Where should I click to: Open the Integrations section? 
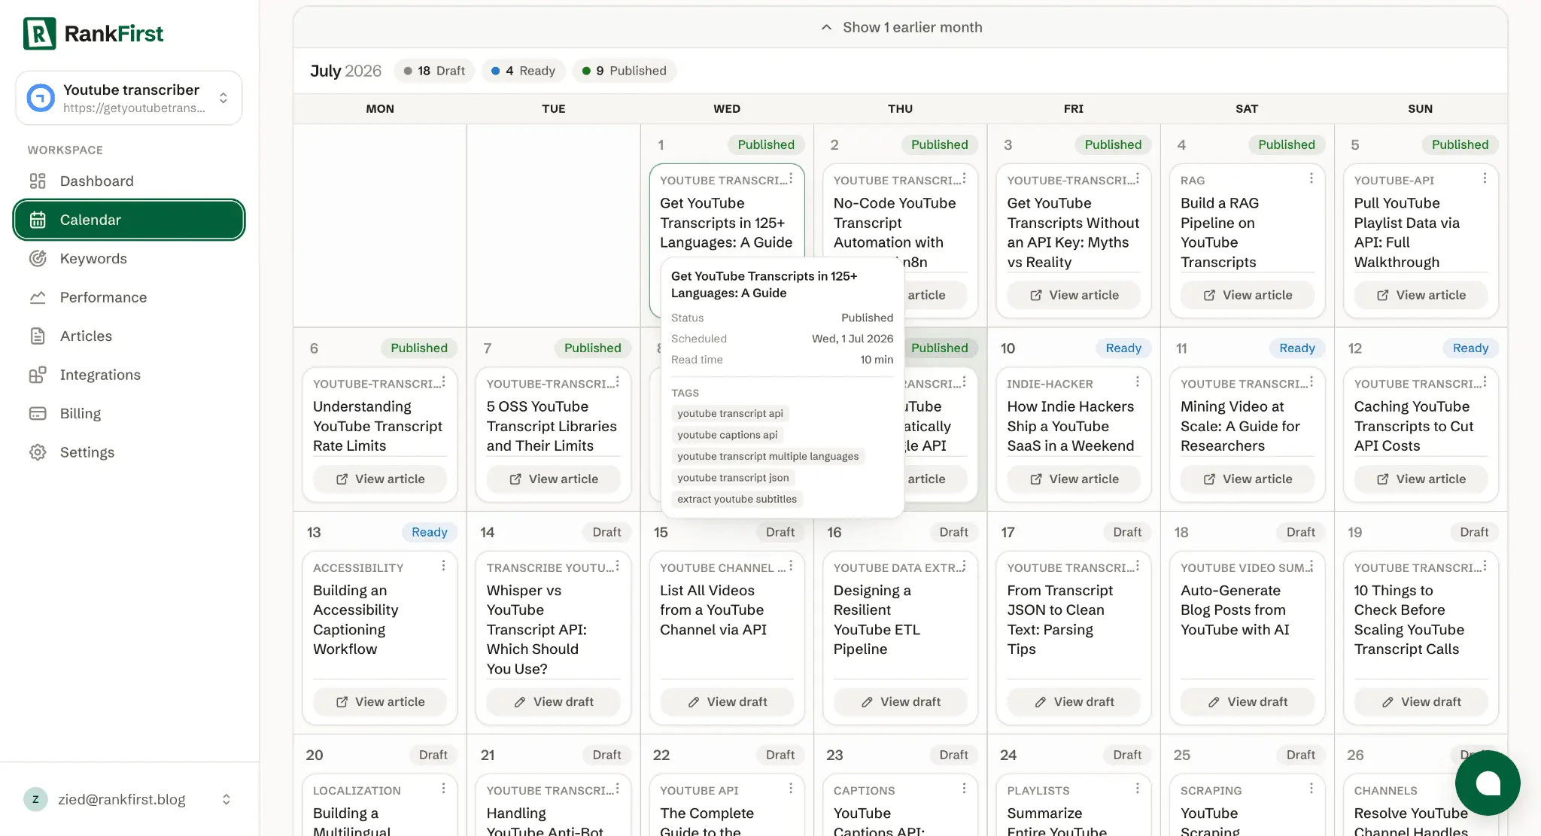tap(129, 375)
